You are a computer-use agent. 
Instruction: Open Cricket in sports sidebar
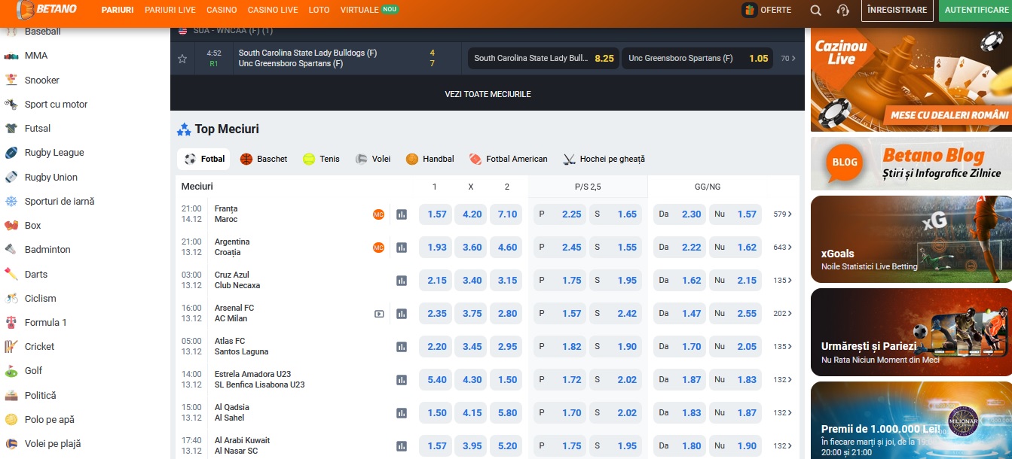point(40,346)
